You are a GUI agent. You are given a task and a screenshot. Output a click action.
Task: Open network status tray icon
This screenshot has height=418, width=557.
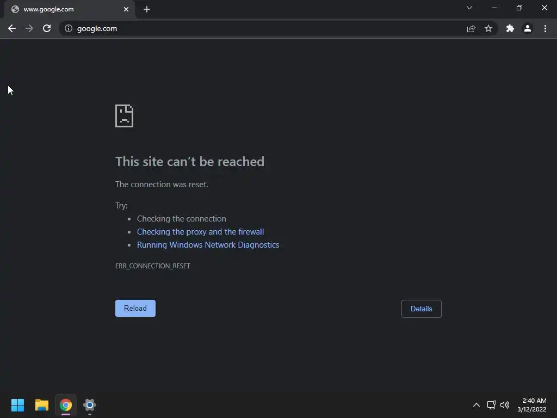tap(491, 405)
